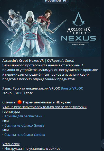Screen dimensions: 104x151
Task: Click the 'Assassin's Creed Nexus VR | OVRport' post title
Action: pos(31,60)
